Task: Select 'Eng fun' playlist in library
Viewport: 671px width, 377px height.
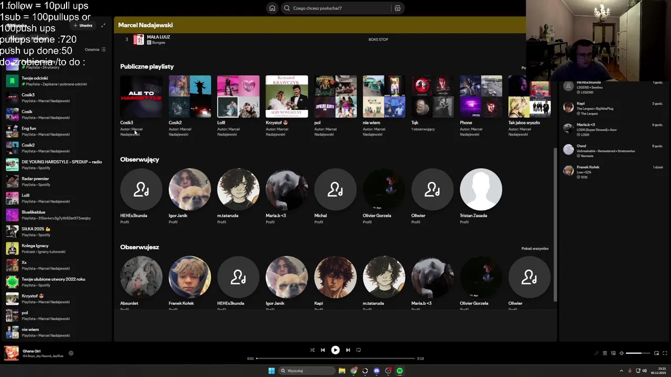Action: [58, 131]
